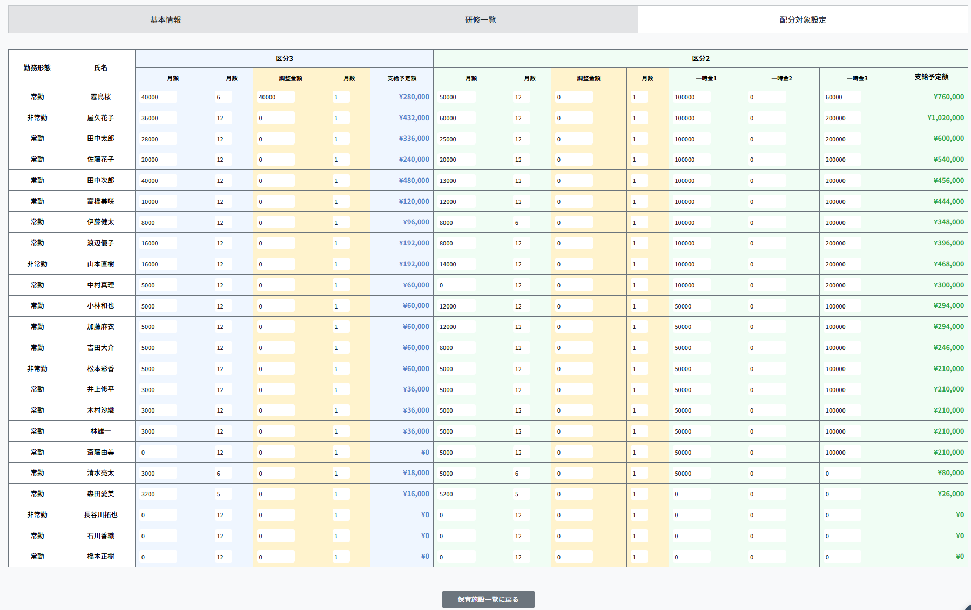Click 渡辺優子's 区分3 月額 field showing 16000
The height and width of the screenshot is (610, 971).
click(x=158, y=243)
